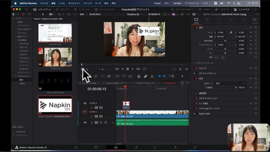Click the Play button in viewer transport
The height and width of the screenshot is (152, 270).
133,69
